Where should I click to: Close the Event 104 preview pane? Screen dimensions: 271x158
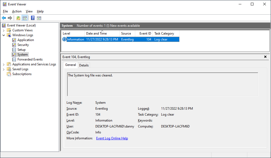(265, 57)
